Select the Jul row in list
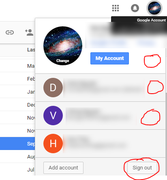167x180 pixels. (x=17, y=169)
